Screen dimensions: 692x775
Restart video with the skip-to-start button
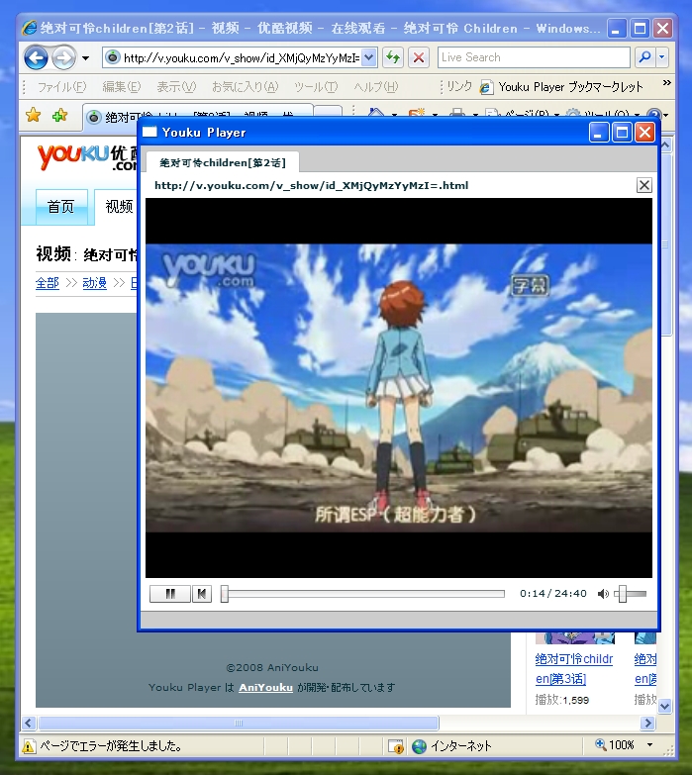(202, 594)
